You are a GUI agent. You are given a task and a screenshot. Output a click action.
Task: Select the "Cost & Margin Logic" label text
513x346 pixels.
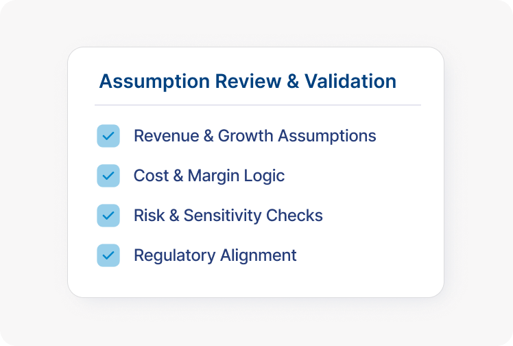208,176
